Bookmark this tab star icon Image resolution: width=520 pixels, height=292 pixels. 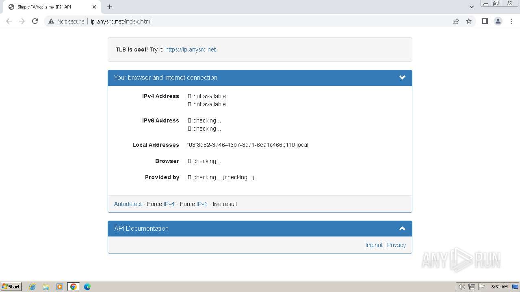pyautogui.click(x=469, y=21)
